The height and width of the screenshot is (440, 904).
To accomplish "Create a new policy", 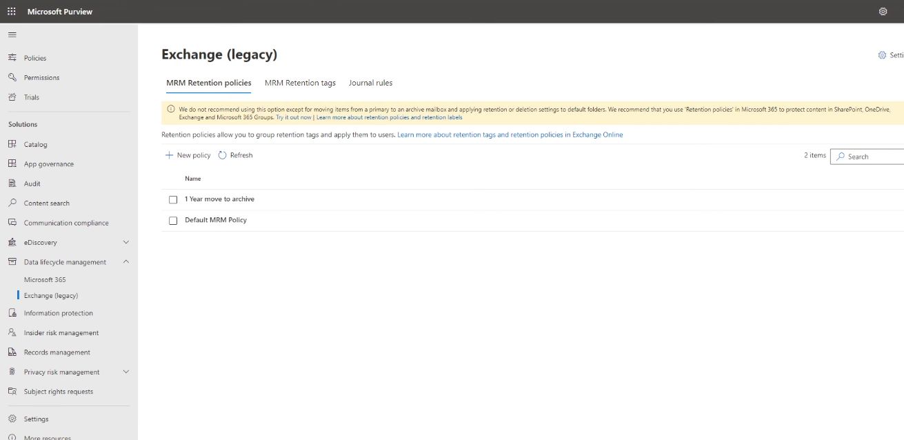I will [188, 155].
